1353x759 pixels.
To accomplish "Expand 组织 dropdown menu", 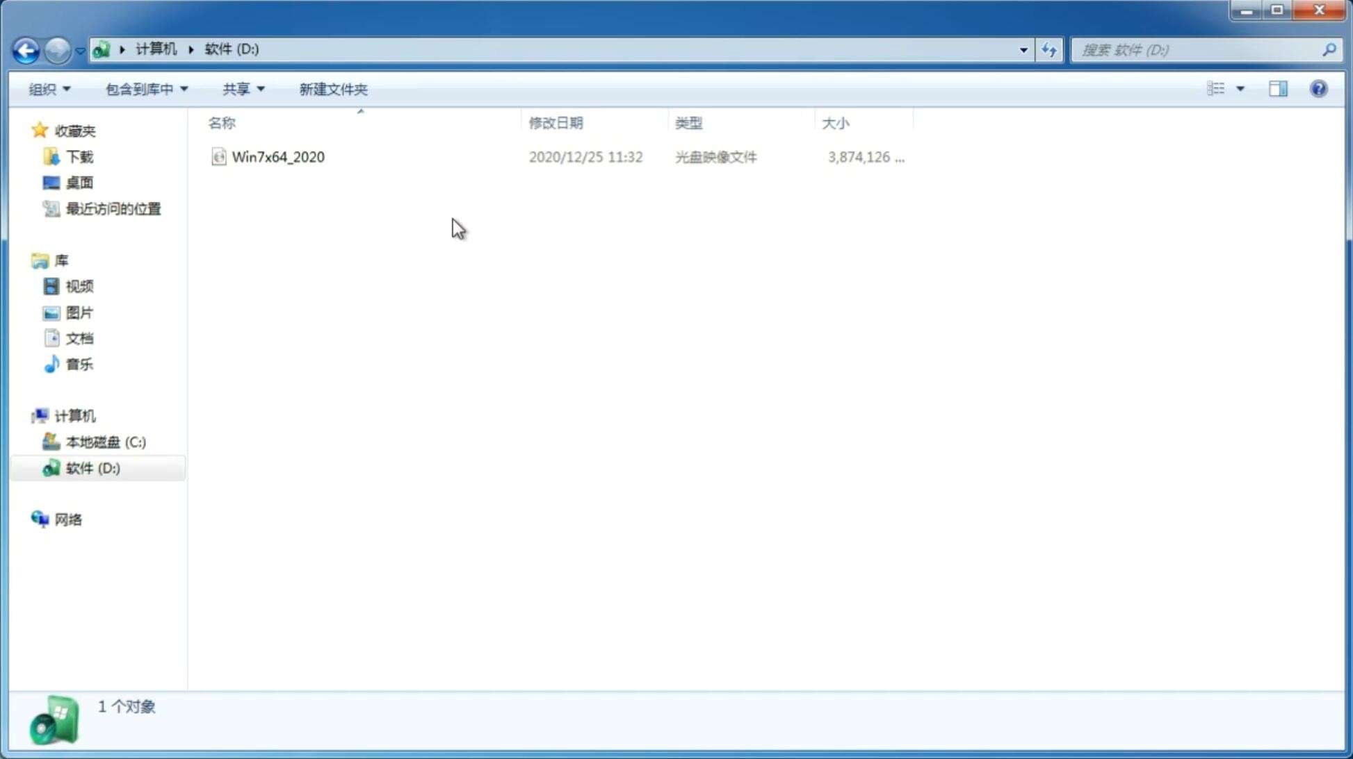I will (49, 88).
